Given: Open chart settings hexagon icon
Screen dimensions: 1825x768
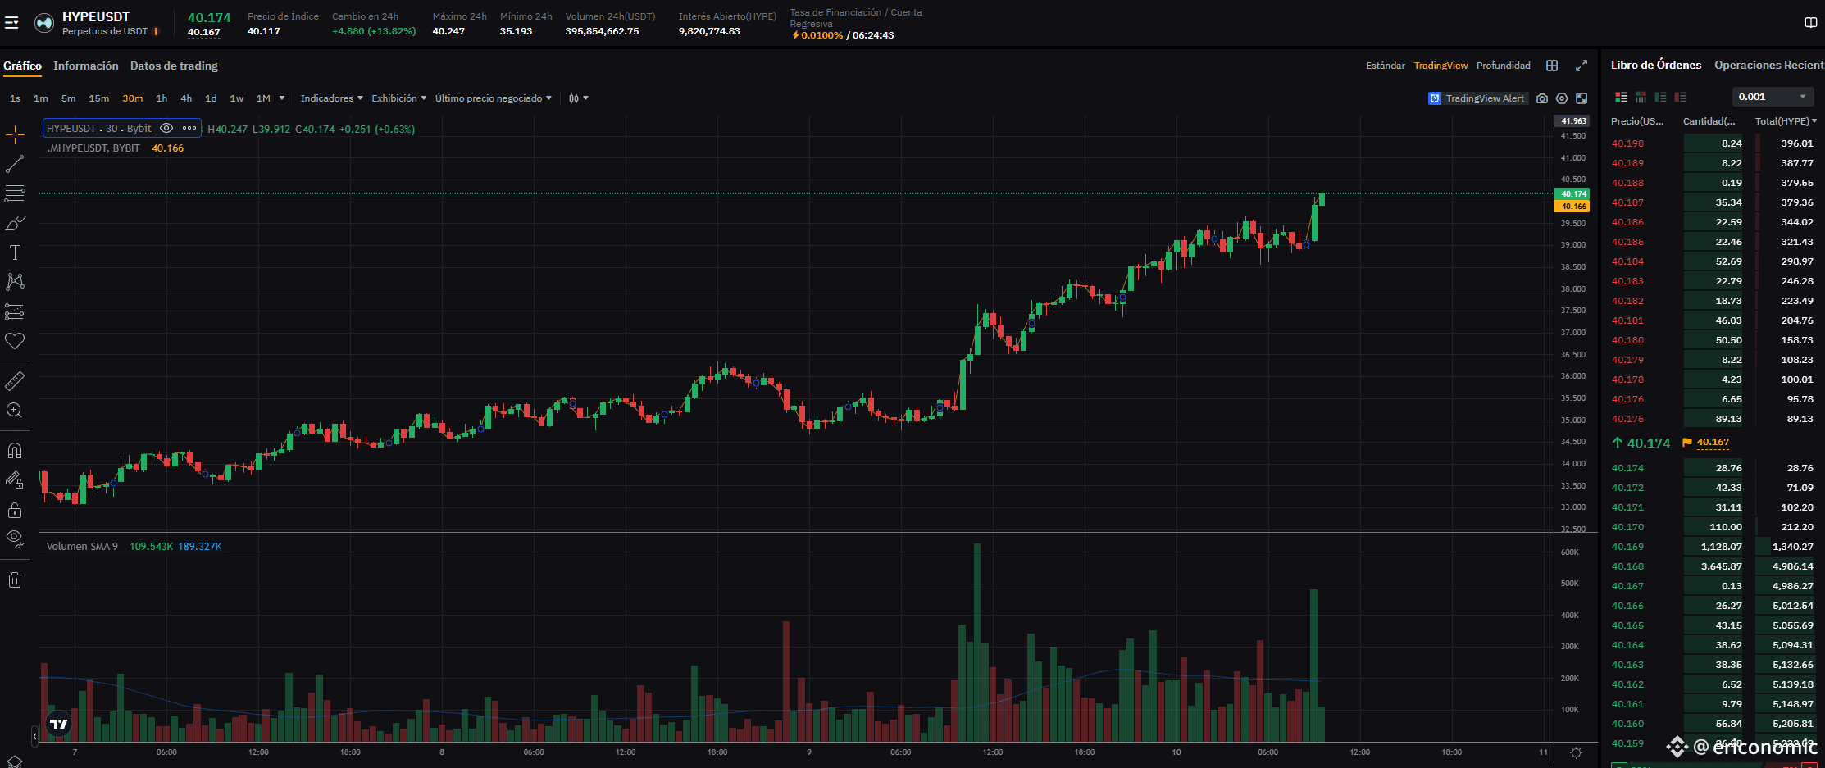Looking at the screenshot, I should [1562, 98].
